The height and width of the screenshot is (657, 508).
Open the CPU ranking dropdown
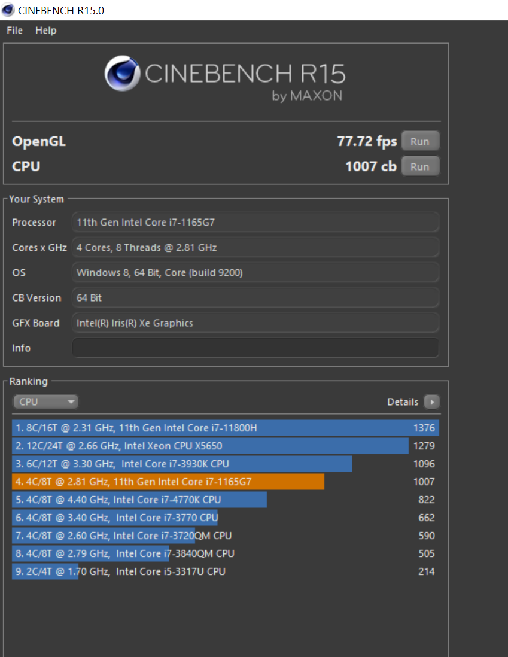pos(45,402)
